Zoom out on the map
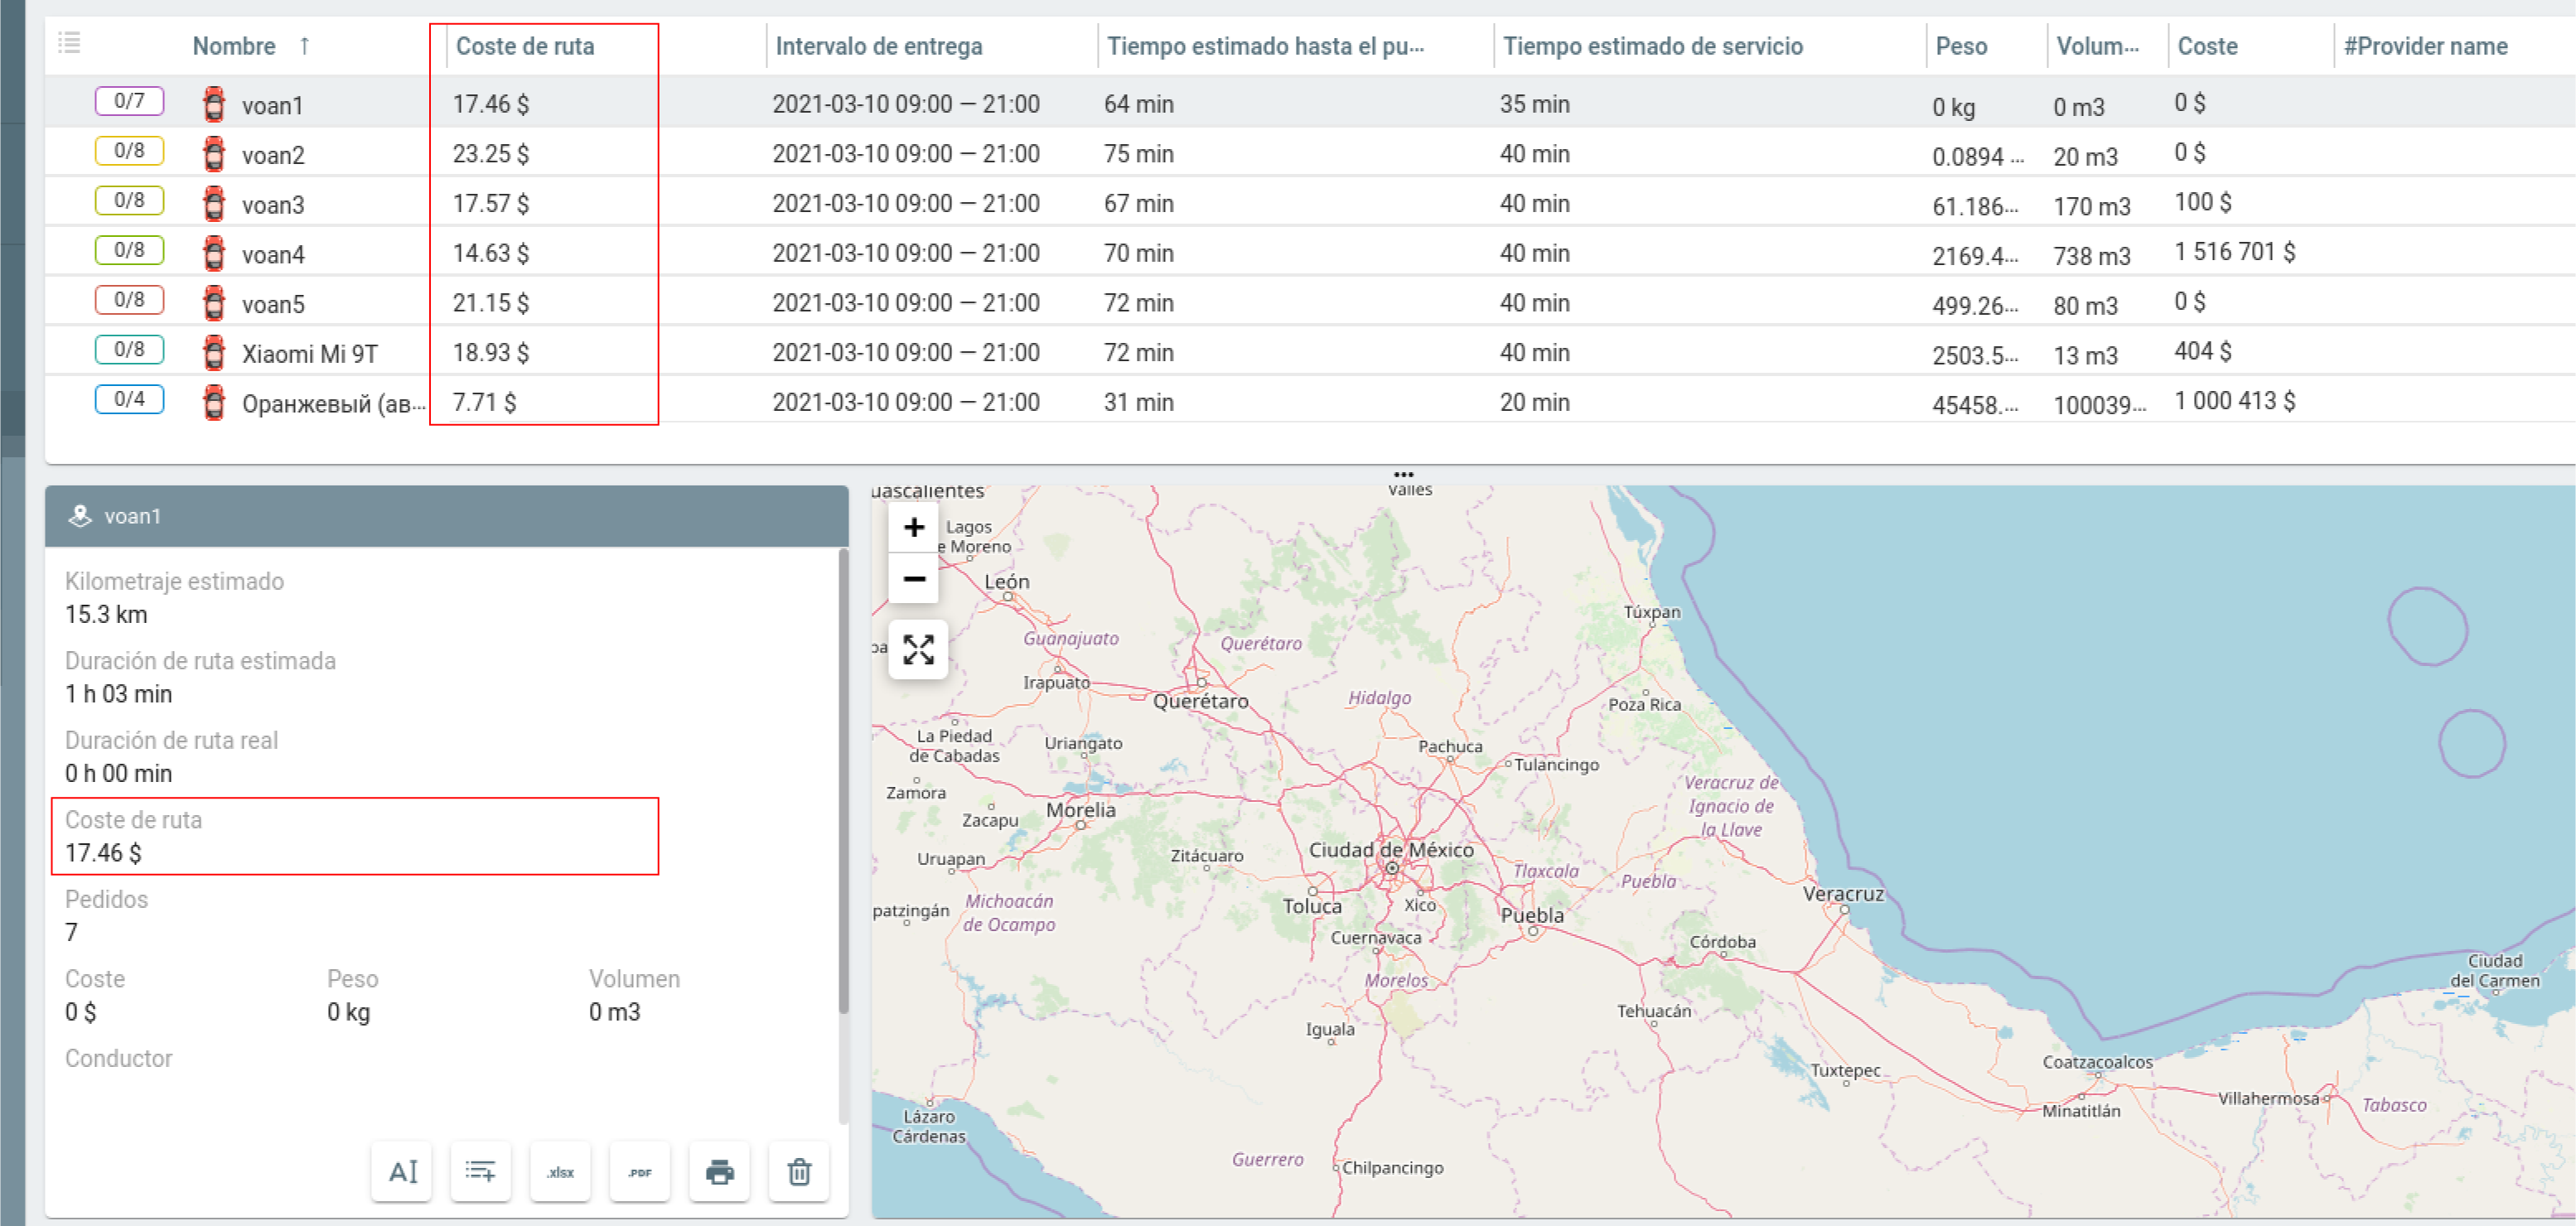The image size is (2576, 1226). click(913, 578)
